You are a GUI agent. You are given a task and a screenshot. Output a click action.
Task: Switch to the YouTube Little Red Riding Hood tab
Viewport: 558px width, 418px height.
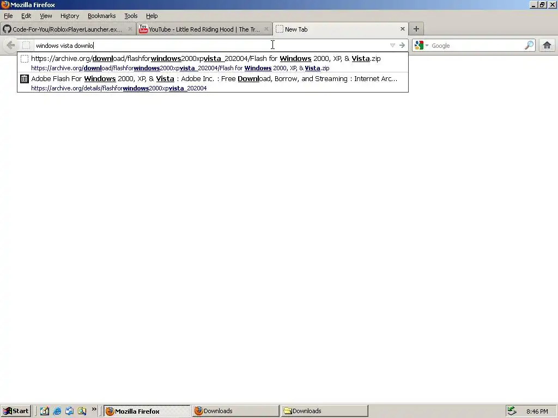[204, 29]
